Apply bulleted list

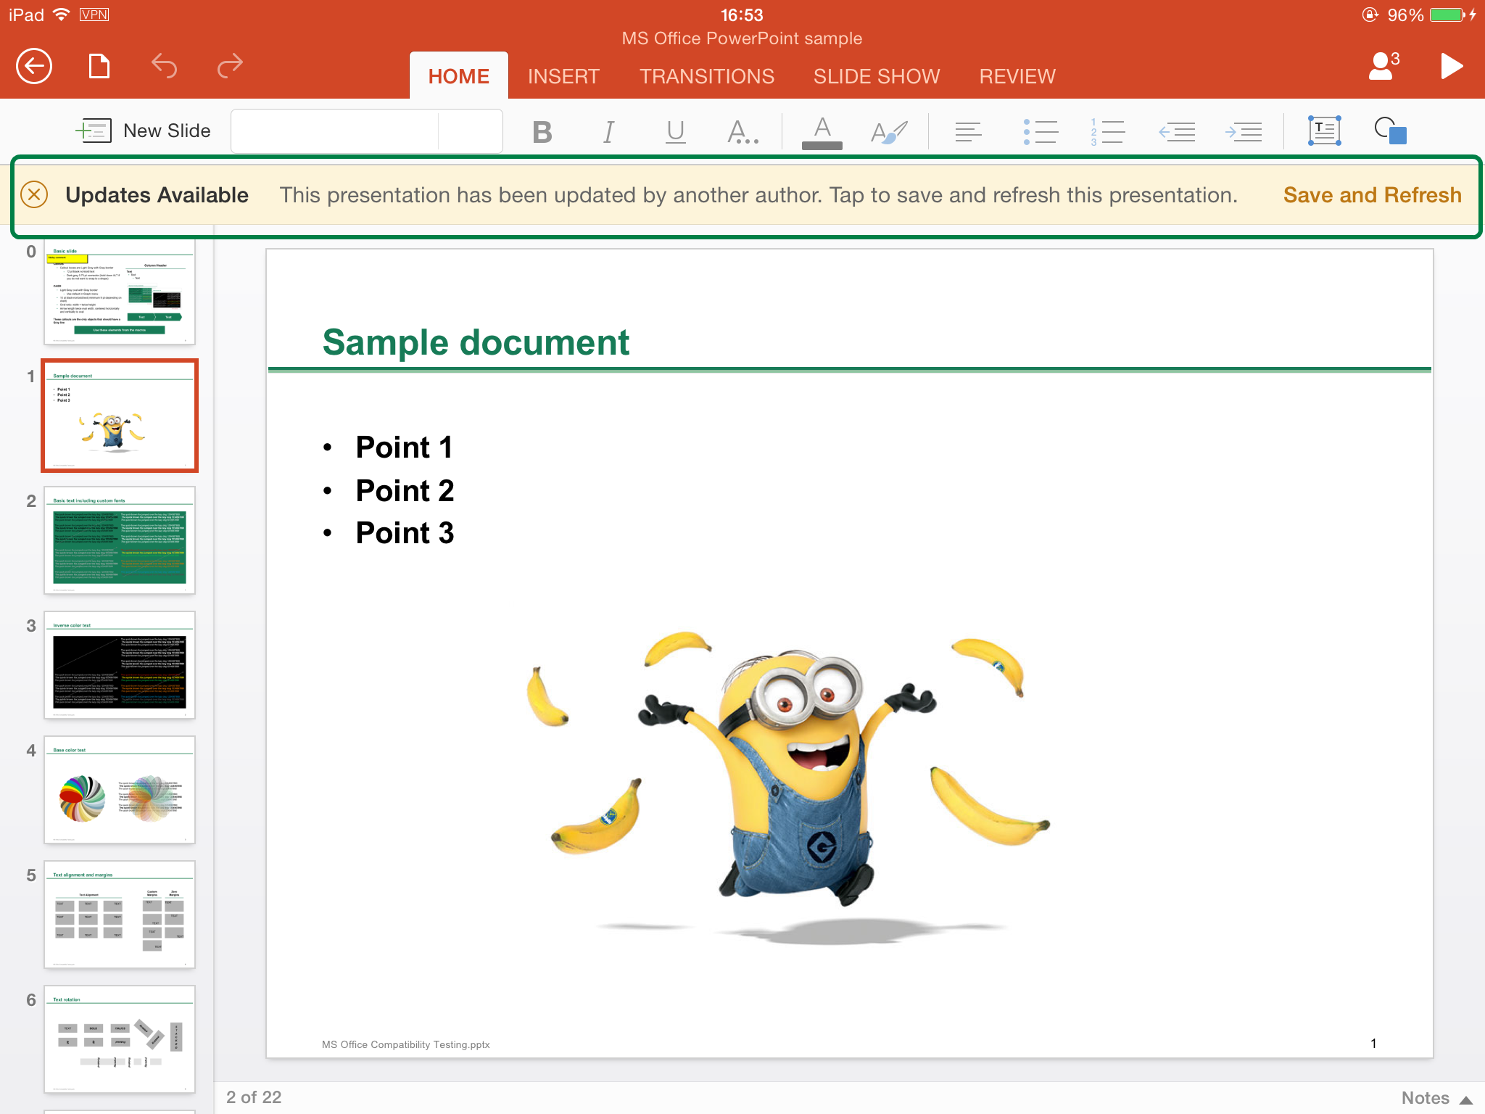1041,132
